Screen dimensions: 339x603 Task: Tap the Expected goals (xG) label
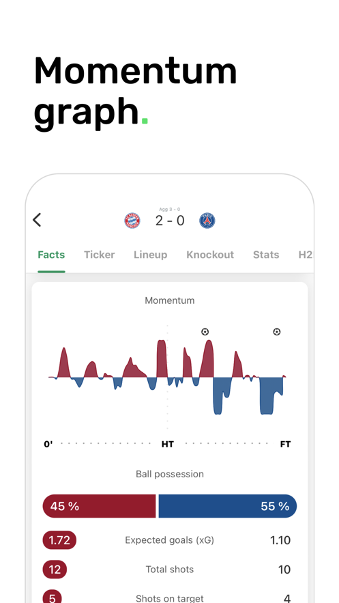tap(170, 540)
